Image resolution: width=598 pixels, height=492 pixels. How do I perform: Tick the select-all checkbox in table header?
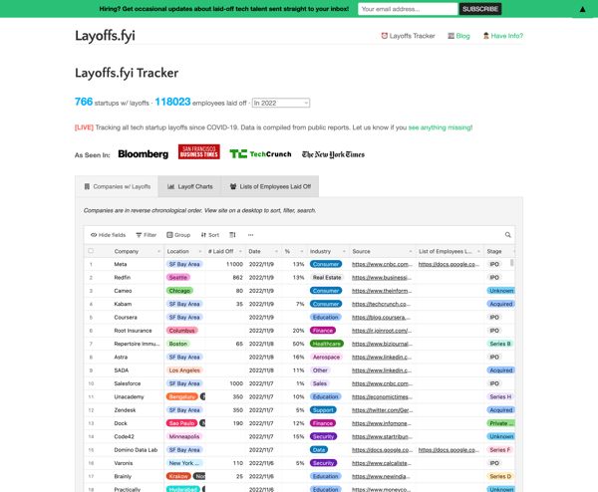coord(91,251)
